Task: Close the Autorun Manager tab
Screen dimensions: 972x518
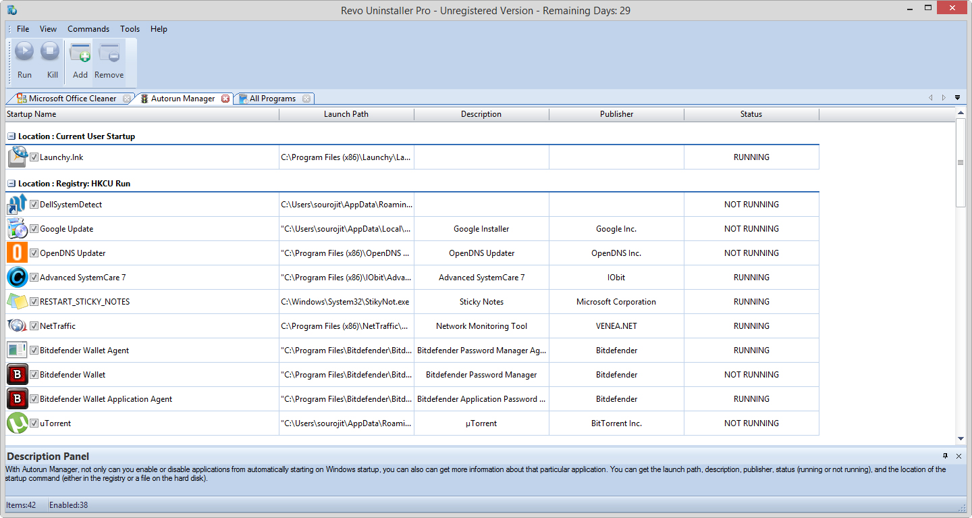Action: (225, 99)
